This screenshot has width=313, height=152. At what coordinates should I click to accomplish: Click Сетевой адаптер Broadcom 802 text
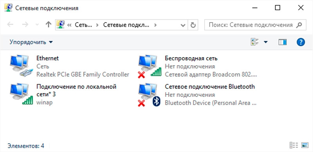click(x=210, y=74)
